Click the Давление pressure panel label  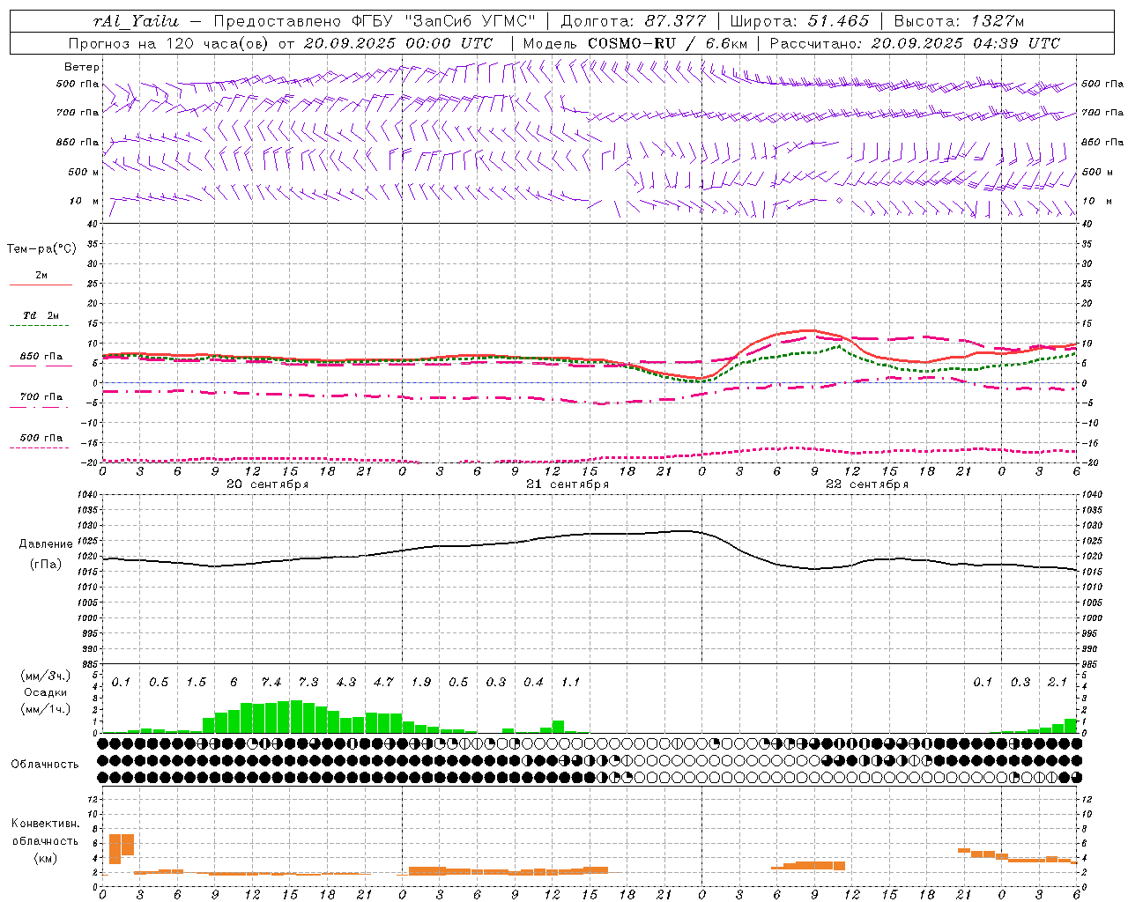click(x=46, y=544)
